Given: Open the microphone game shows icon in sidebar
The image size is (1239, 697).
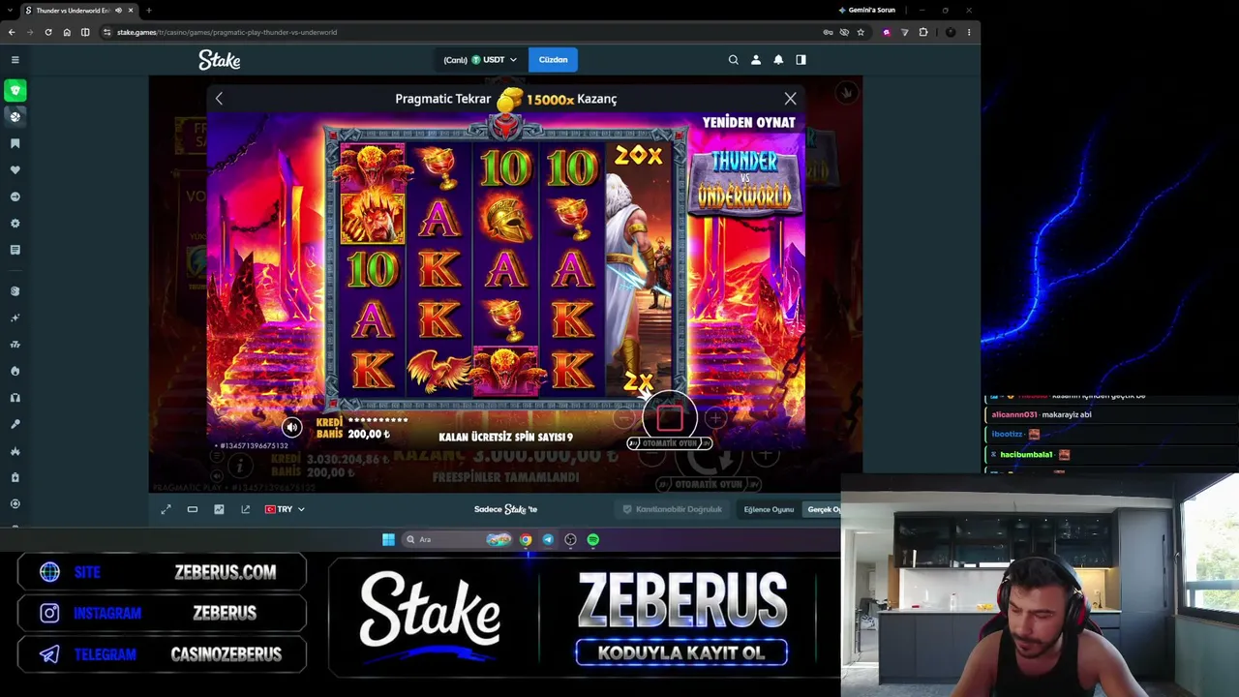Looking at the screenshot, I should tap(15, 424).
